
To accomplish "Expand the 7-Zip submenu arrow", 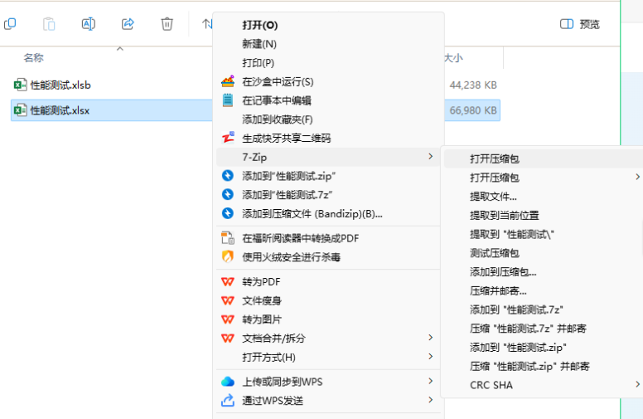I will [430, 157].
